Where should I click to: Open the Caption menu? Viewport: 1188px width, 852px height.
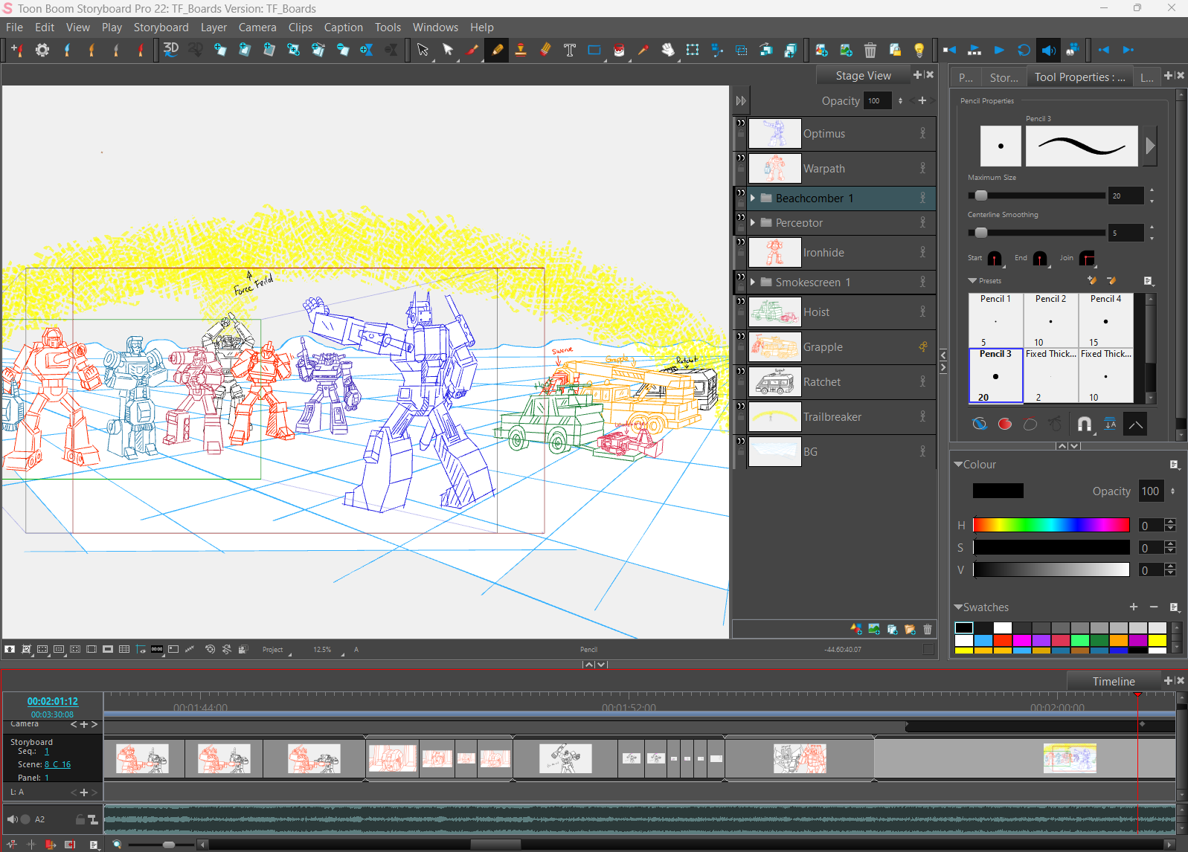[x=343, y=27]
